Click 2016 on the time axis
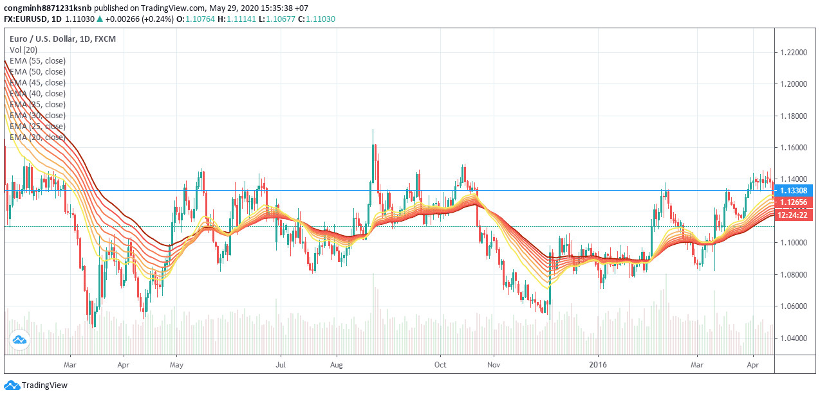Image resolution: width=820 pixels, height=397 pixels. tap(597, 364)
